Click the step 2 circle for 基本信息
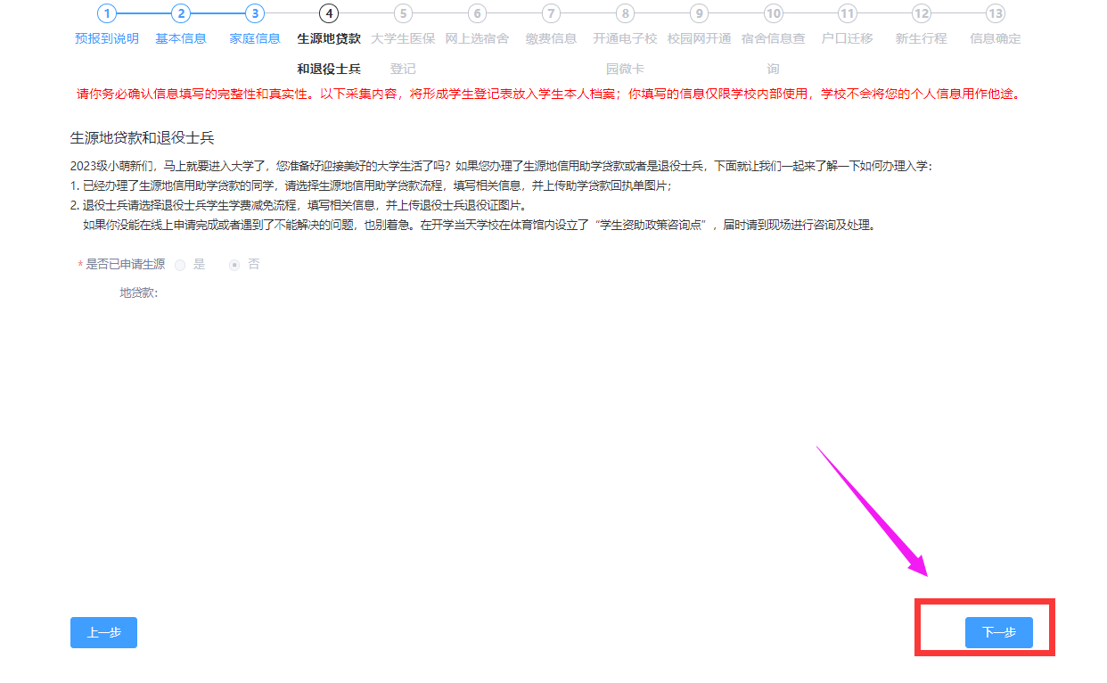Image resolution: width=1107 pixels, height=683 pixels. (x=182, y=14)
